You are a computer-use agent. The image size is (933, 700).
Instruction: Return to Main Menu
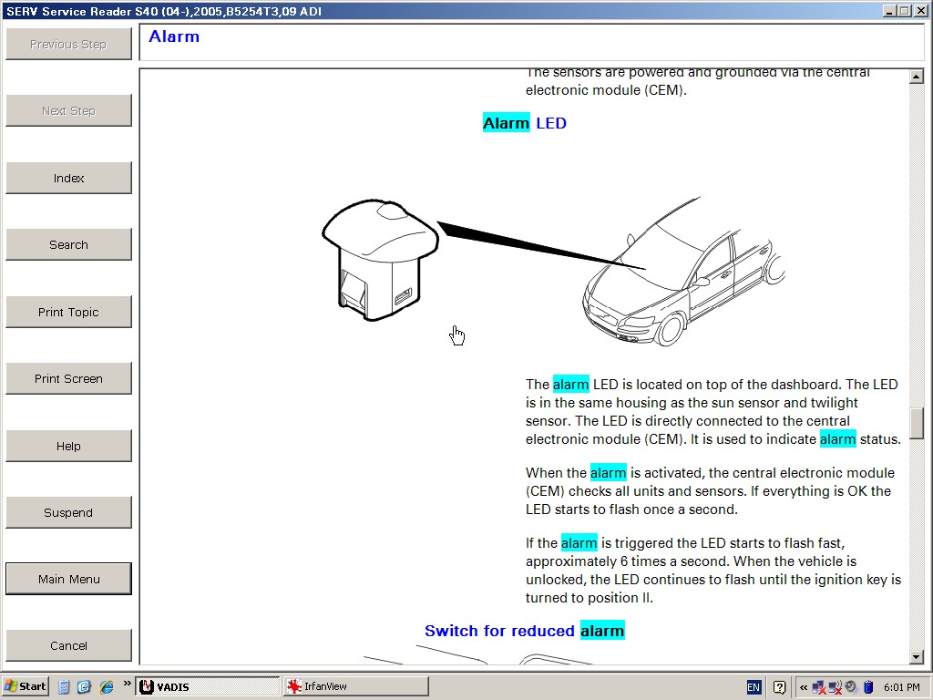click(68, 579)
